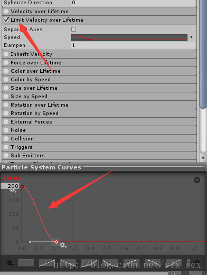Screen dimensions: 207x275
Task: Select the curve keyframe at 0.2
Action: point(56,242)
